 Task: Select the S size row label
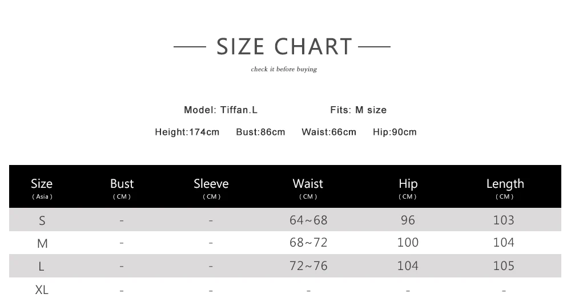pos(42,220)
